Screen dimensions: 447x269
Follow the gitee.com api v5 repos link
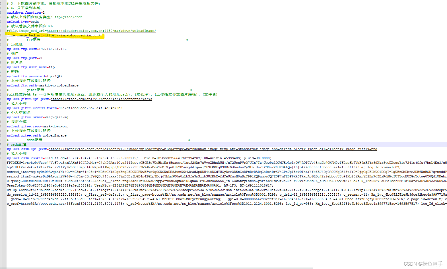coord(101,99)
